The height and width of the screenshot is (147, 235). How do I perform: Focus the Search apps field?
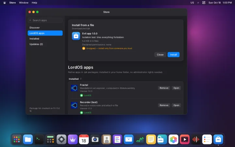[x=45, y=20]
